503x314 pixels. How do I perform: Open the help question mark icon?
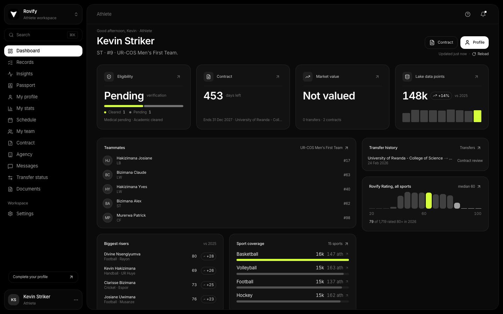(x=468, y=14)
